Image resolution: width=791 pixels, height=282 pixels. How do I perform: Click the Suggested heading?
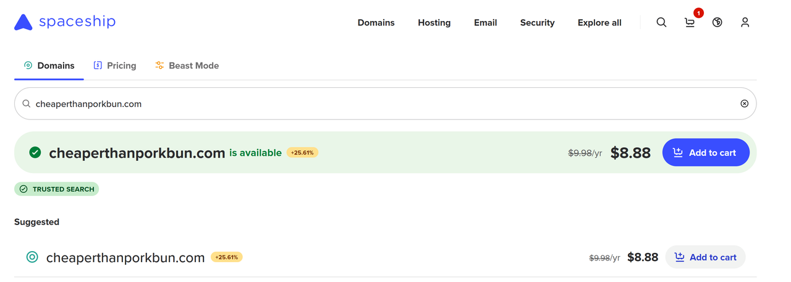[x=36, y=222]
